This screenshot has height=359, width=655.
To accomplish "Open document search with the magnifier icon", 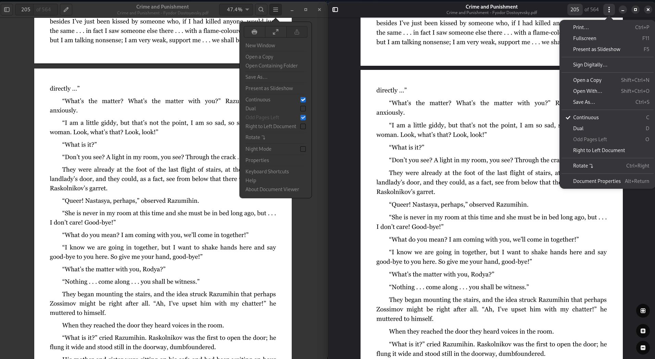I will [261, 9].
